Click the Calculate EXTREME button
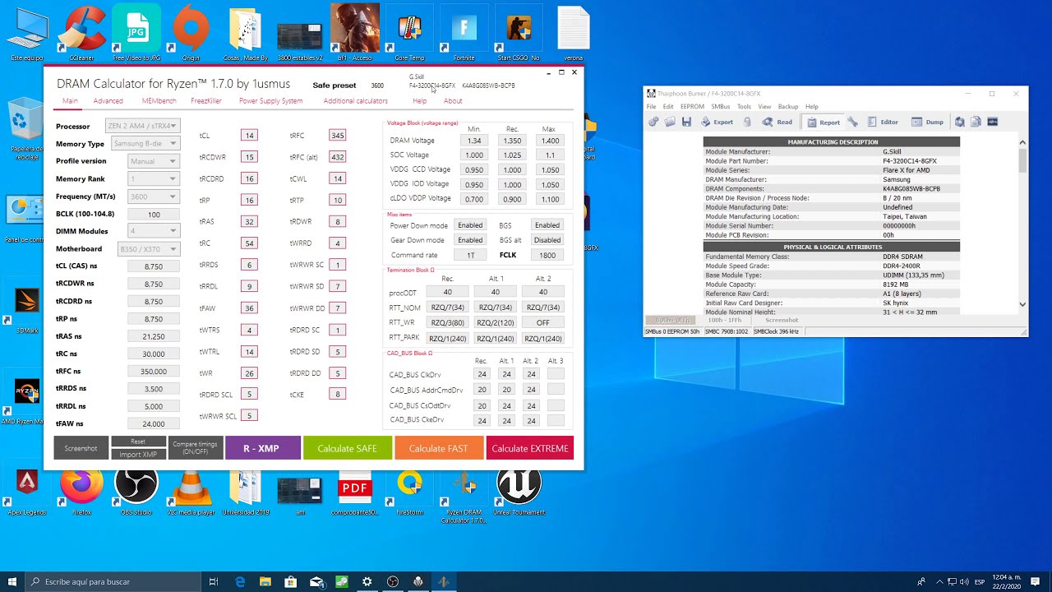1052x592 pixels. 530,448
